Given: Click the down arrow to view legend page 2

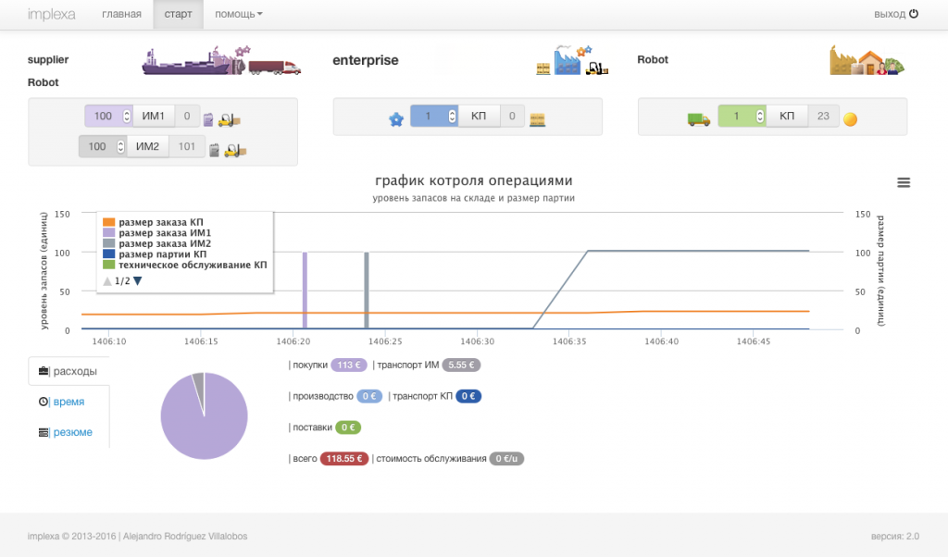Looking at the screenshot, I should pyautogui.click(x=137, y=280).
